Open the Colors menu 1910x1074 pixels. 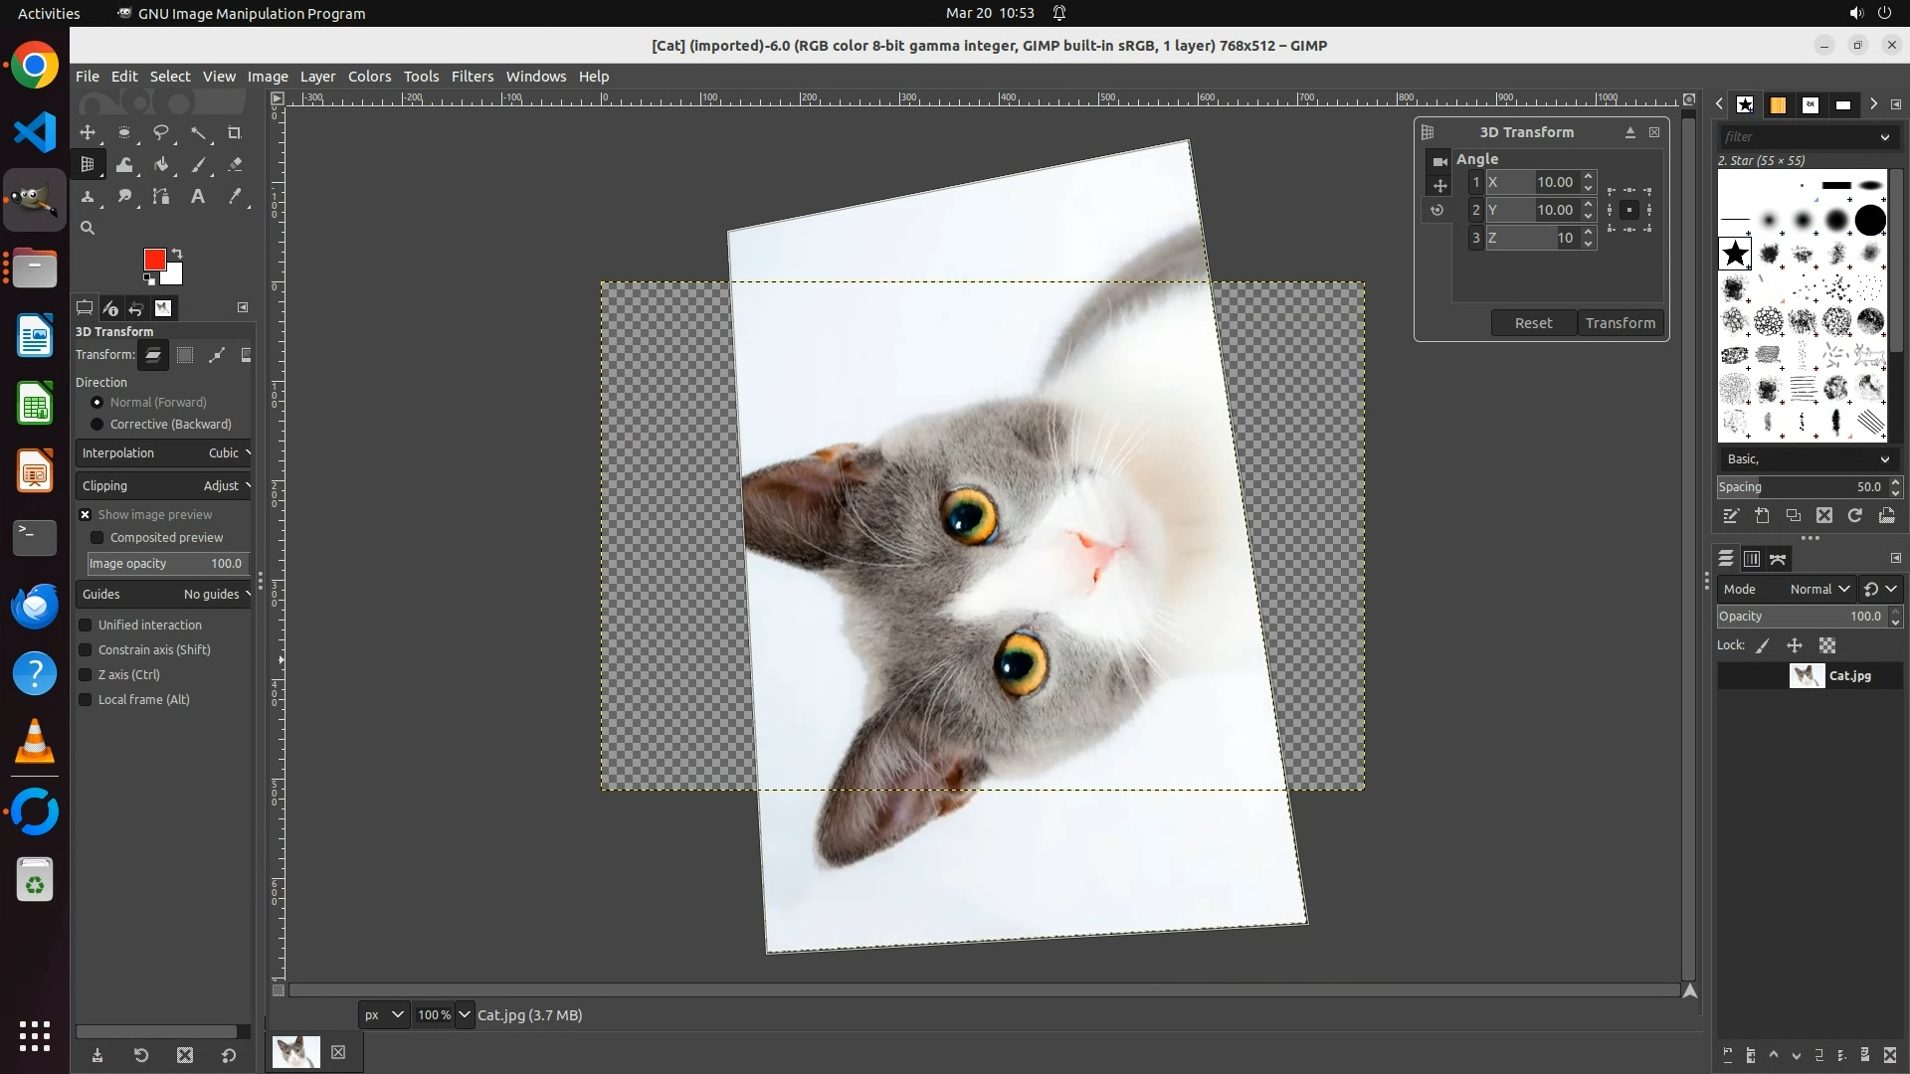(x=369, y=77)
